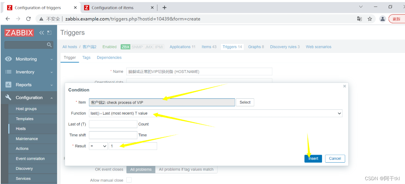Bookmark this page with star icon

pos(370,19)
